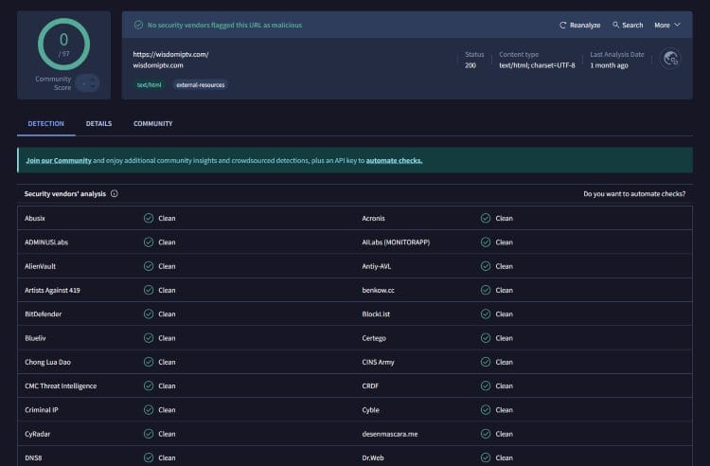Toggle the Community Score vote control

[x=88, y=83]
